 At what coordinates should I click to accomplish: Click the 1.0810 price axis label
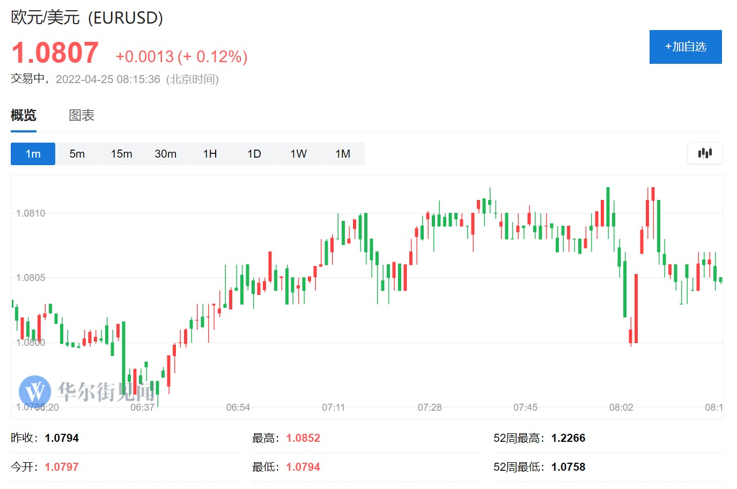tap(31, 213)
